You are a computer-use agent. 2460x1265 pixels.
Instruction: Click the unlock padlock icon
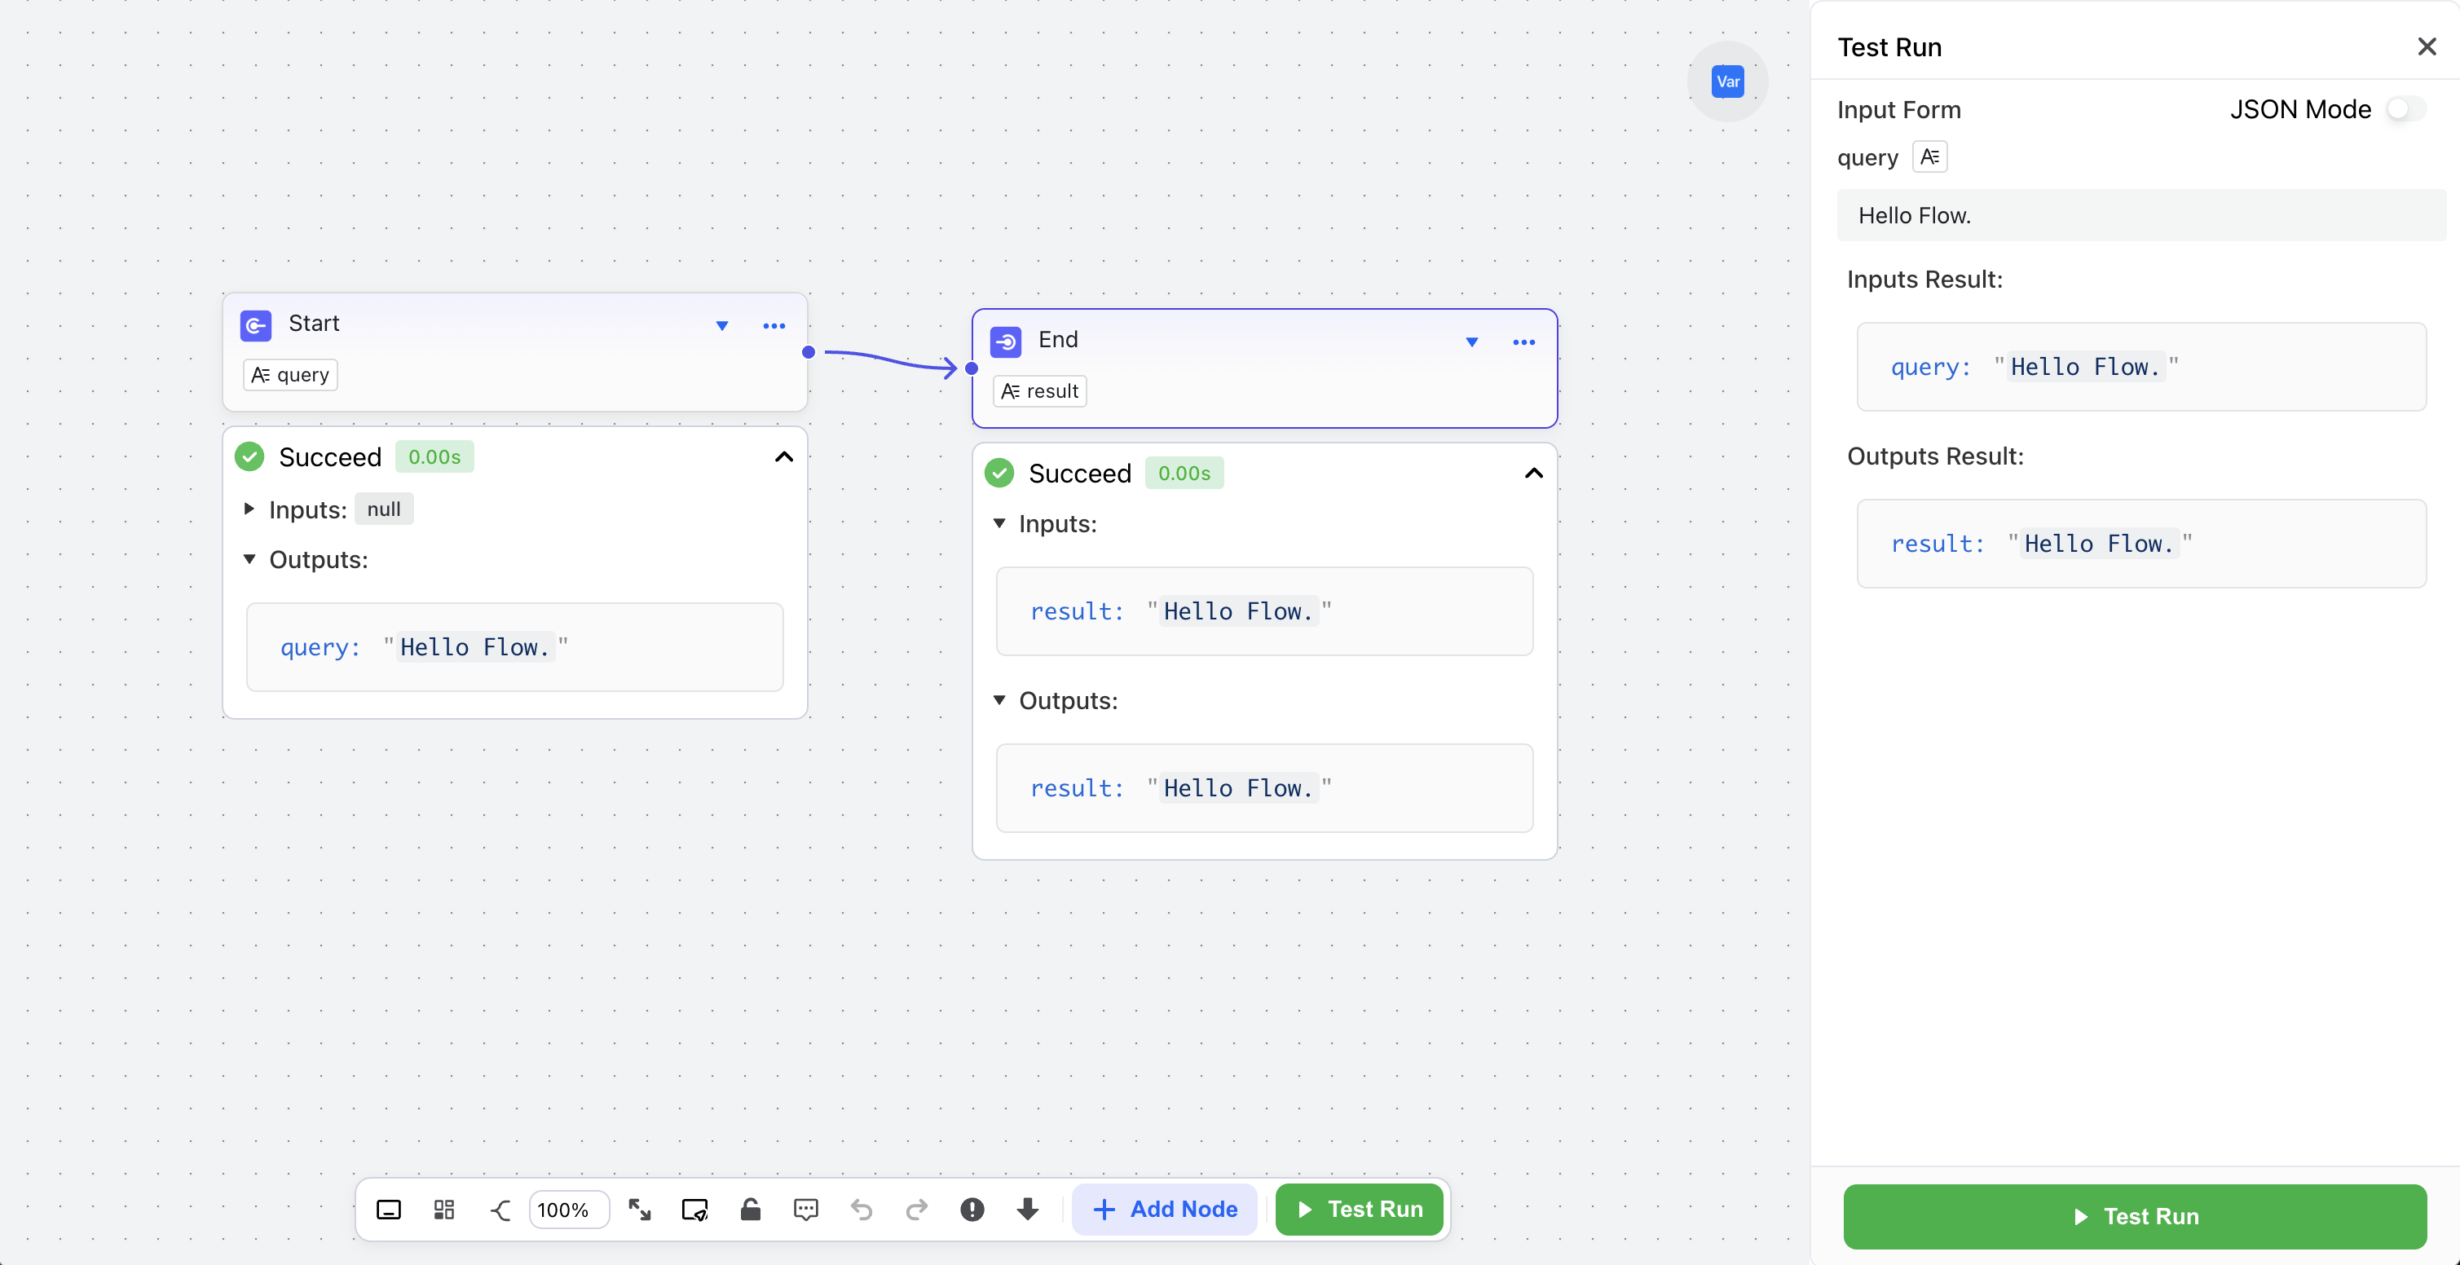coord(750,1210)
